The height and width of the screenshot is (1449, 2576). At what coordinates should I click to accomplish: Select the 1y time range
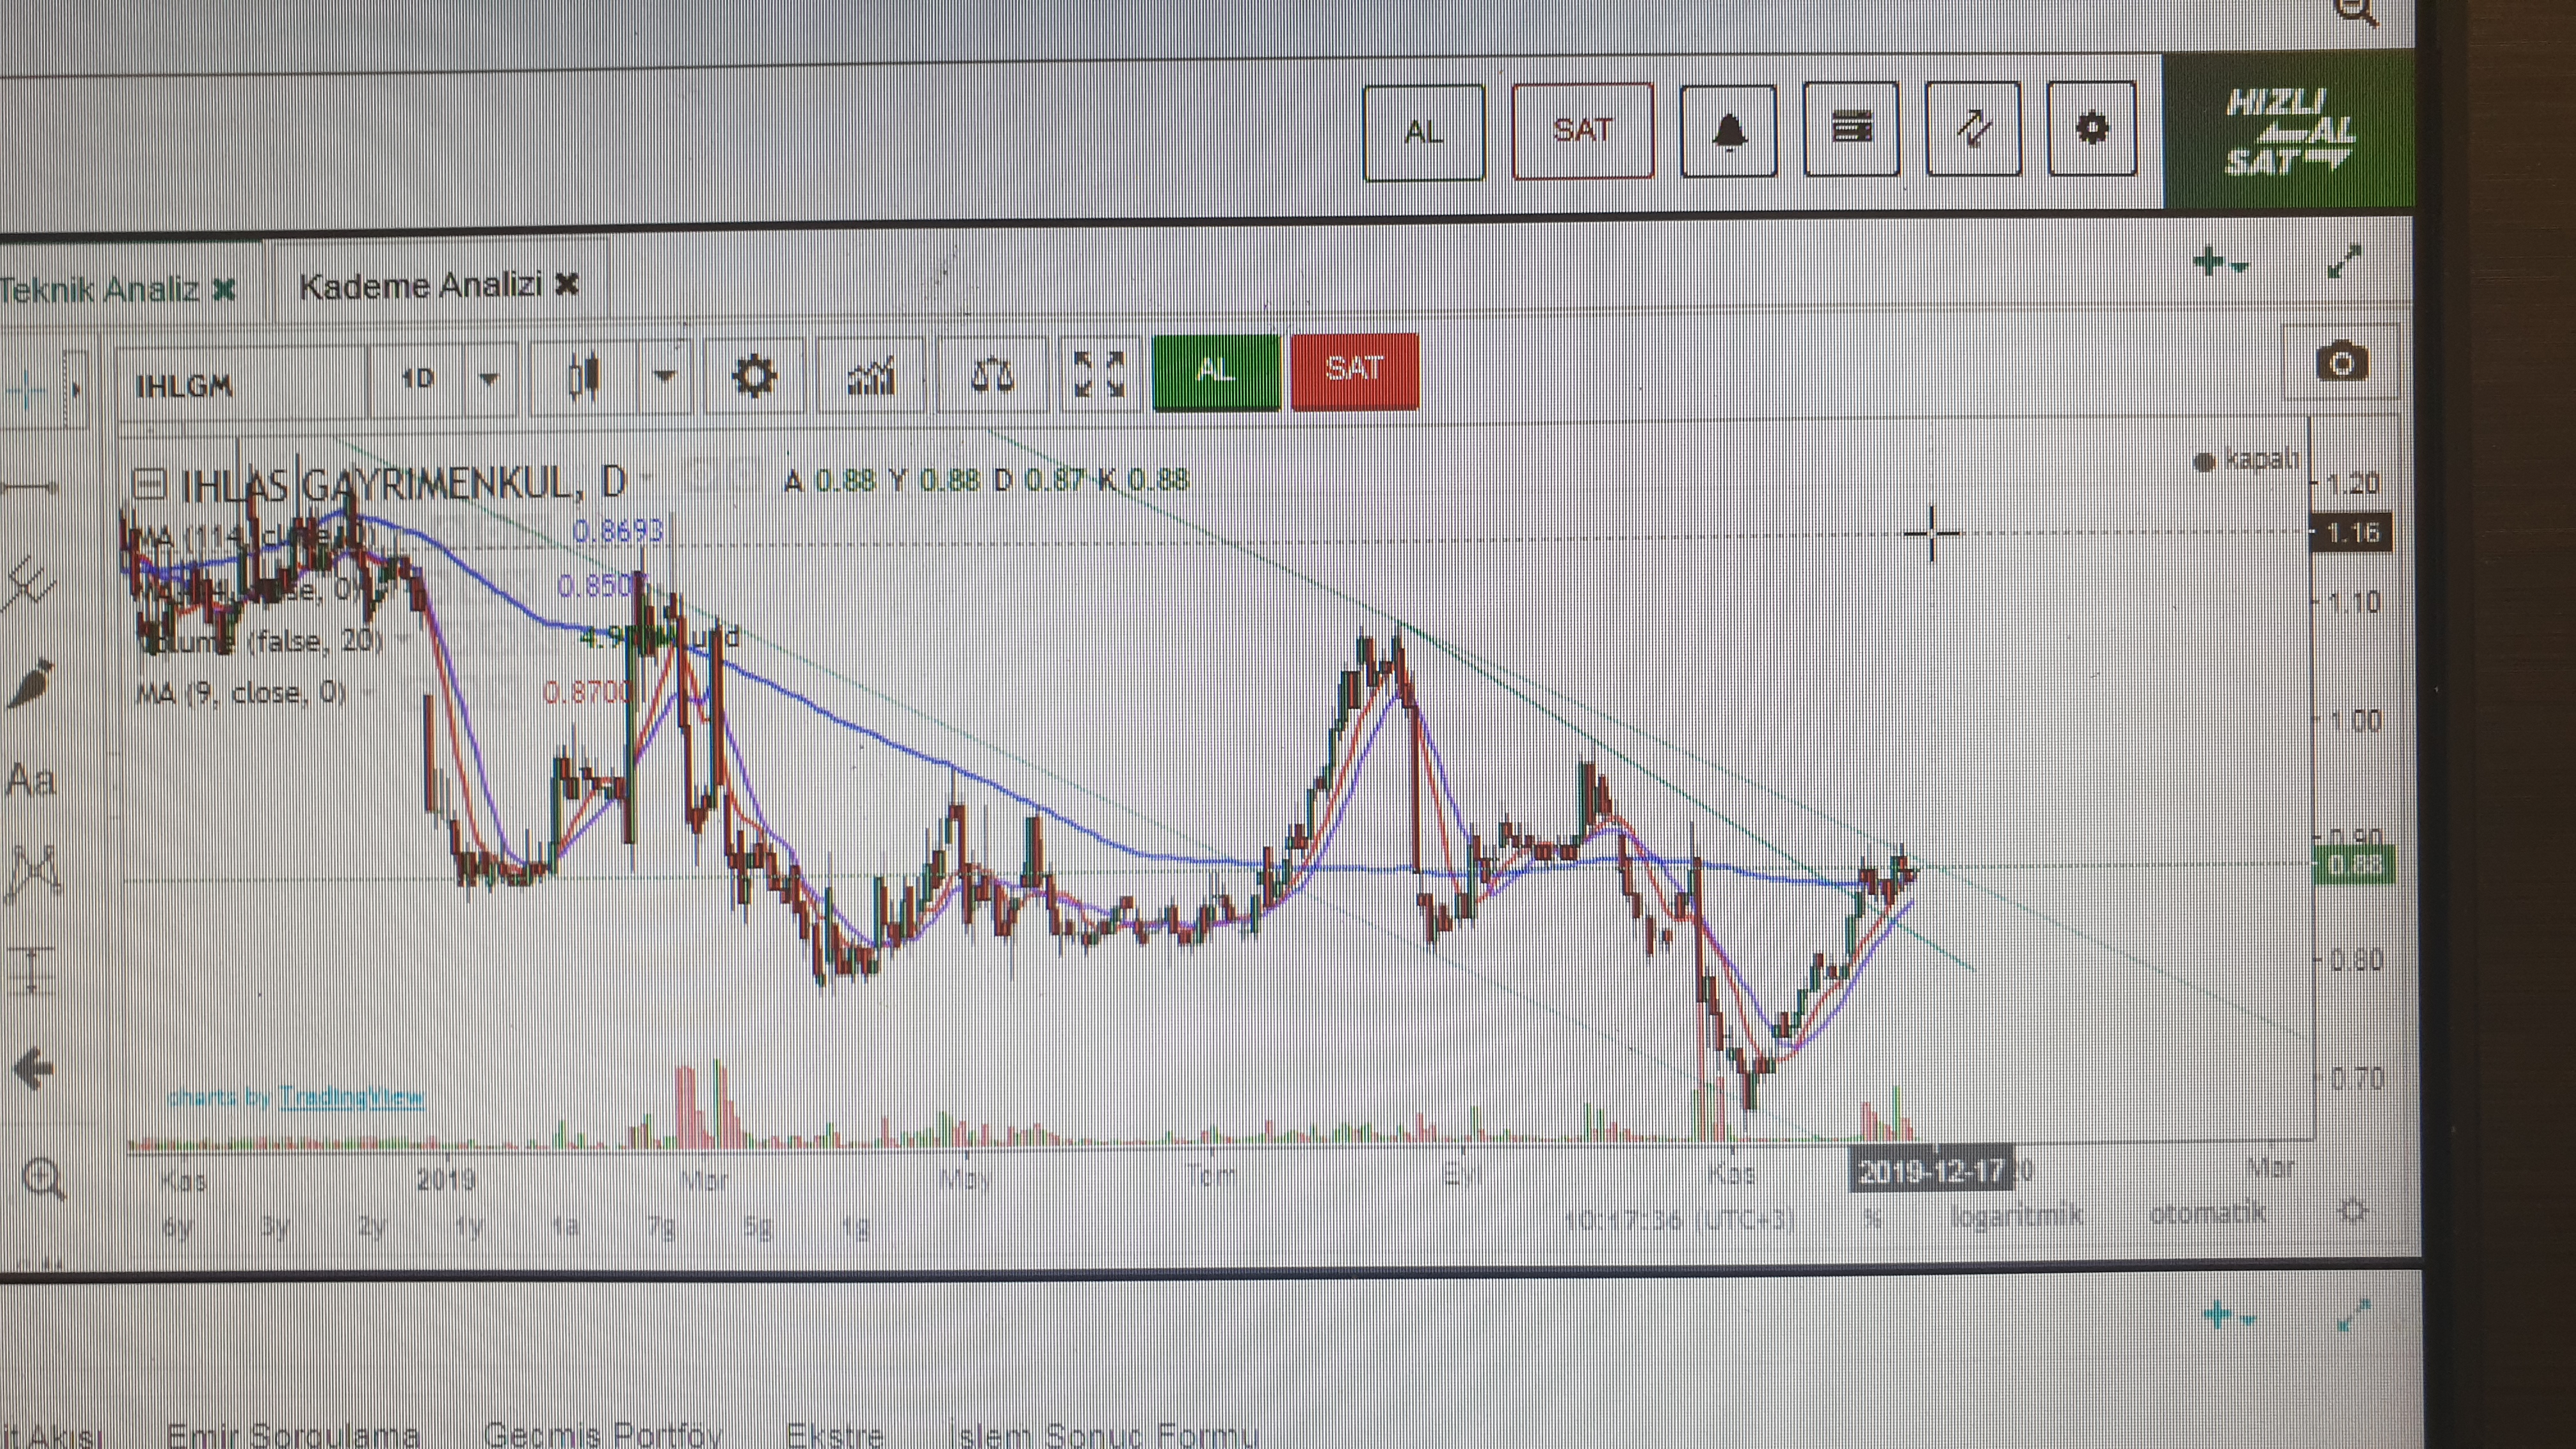[x=469, y=1226]
